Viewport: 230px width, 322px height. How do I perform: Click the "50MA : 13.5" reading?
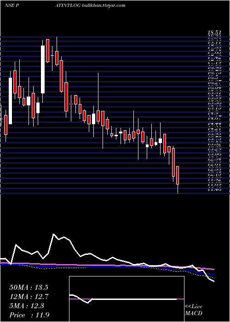click(29, 287)
